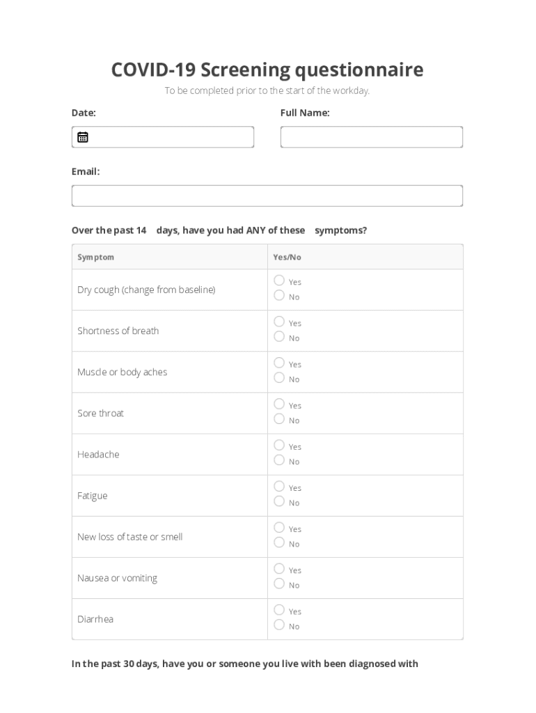Select Yes for Headache
The image size is (536, 713).
(x=279, y=445)
